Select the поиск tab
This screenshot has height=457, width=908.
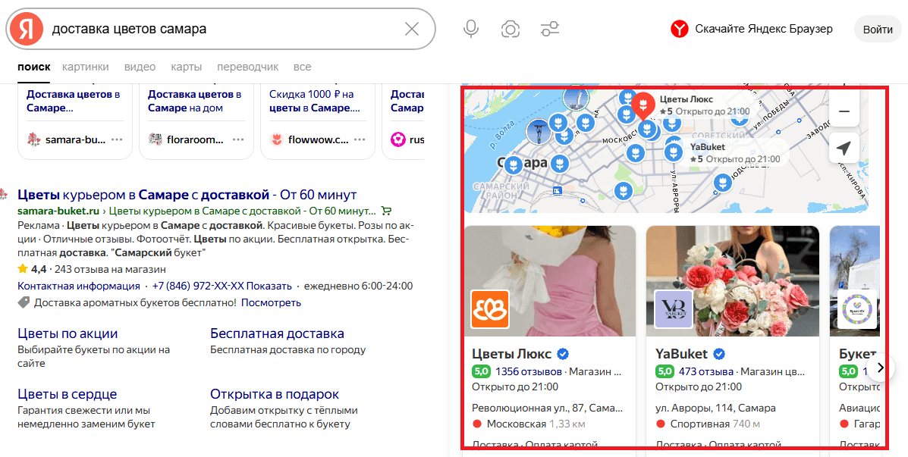point(34,67)
